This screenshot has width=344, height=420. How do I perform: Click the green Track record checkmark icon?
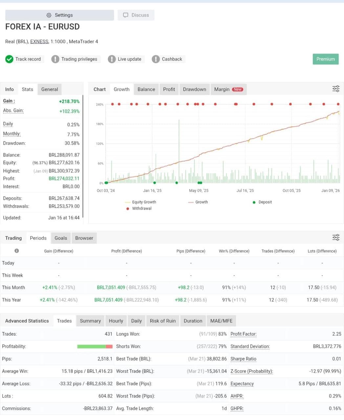coord(9,59)
